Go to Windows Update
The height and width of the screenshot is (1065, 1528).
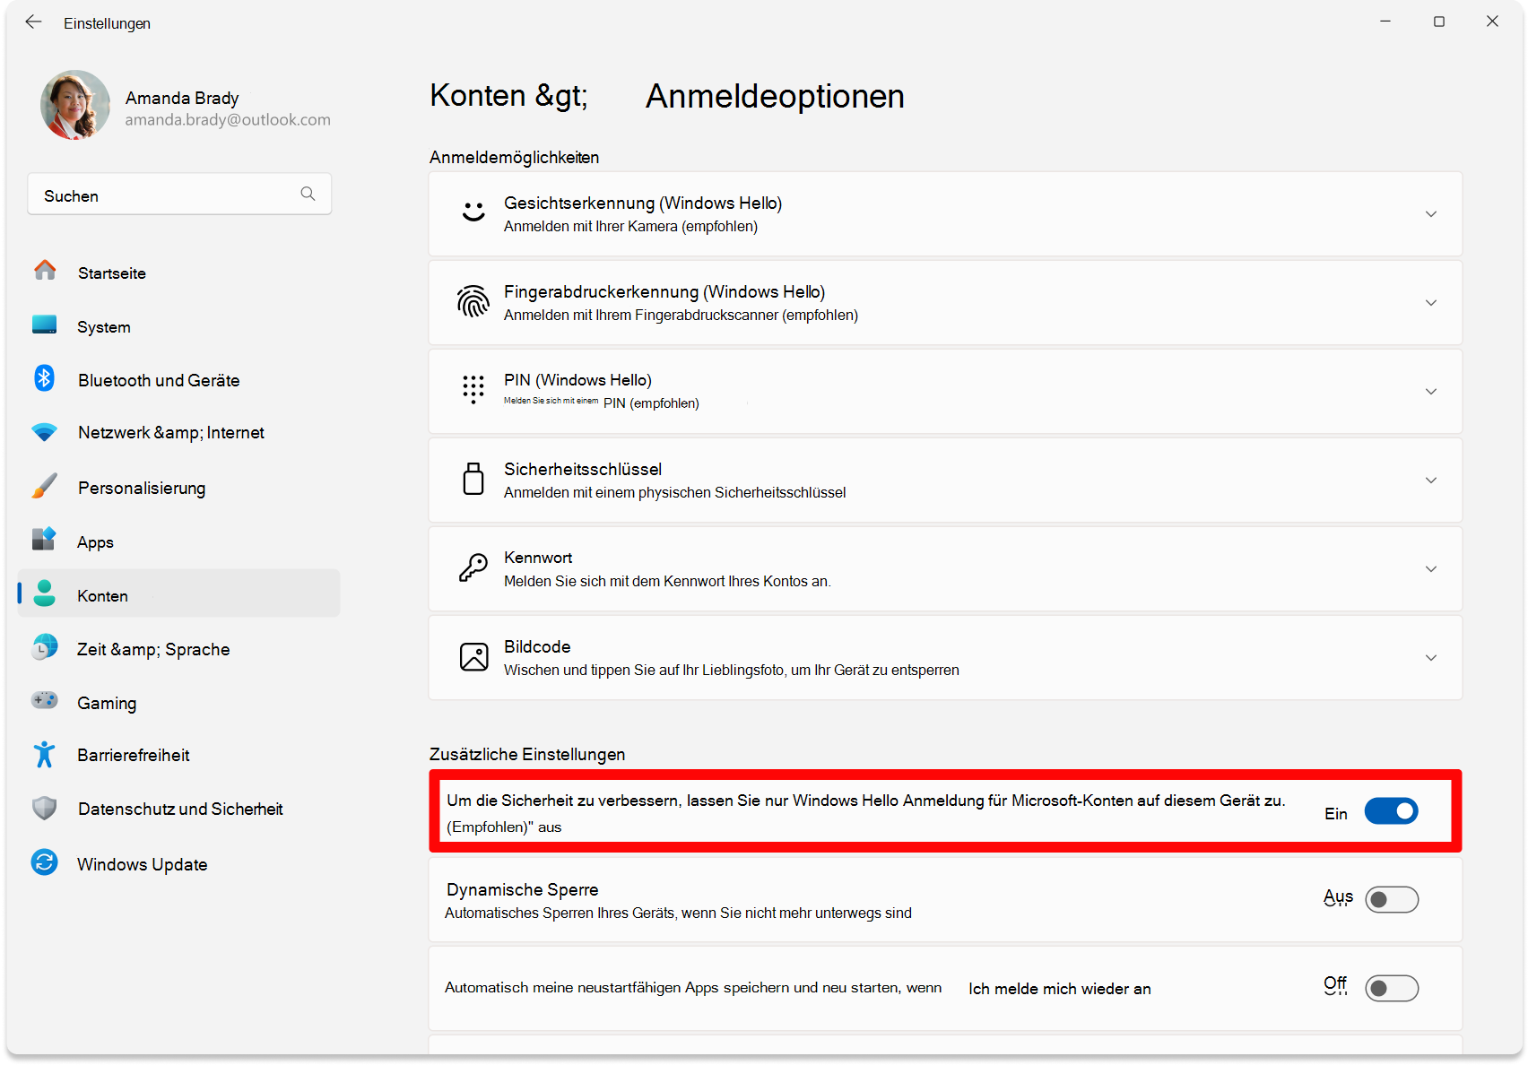coord(179,864)
